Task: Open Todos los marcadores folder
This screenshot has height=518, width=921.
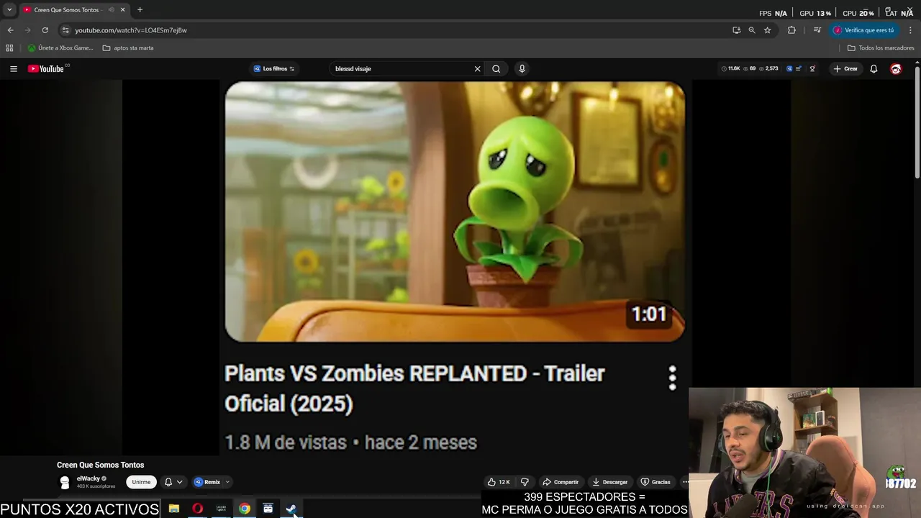Action: click(881, 48)
